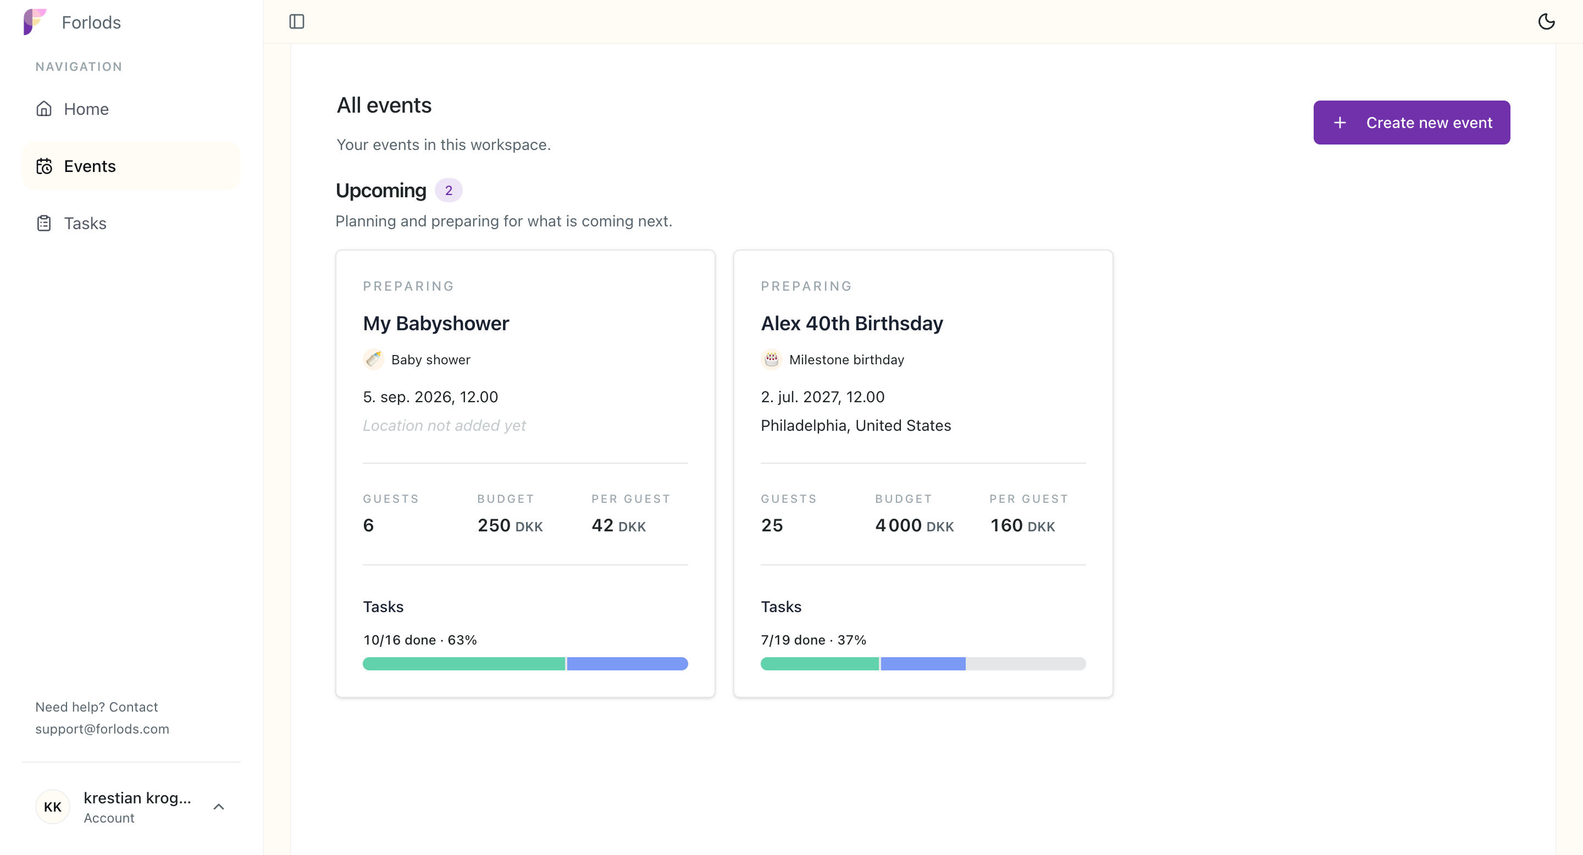Click the Create new event button
Viewport: 1583px width, 855px height.
tap(1412, 122)
